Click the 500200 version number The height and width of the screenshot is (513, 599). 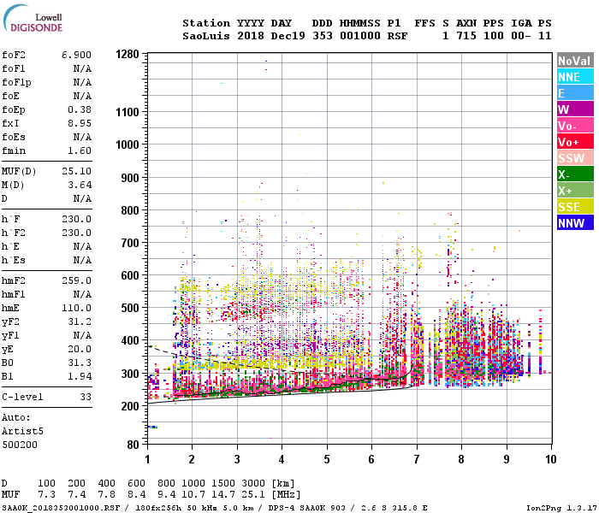click(x=20, y=445)
